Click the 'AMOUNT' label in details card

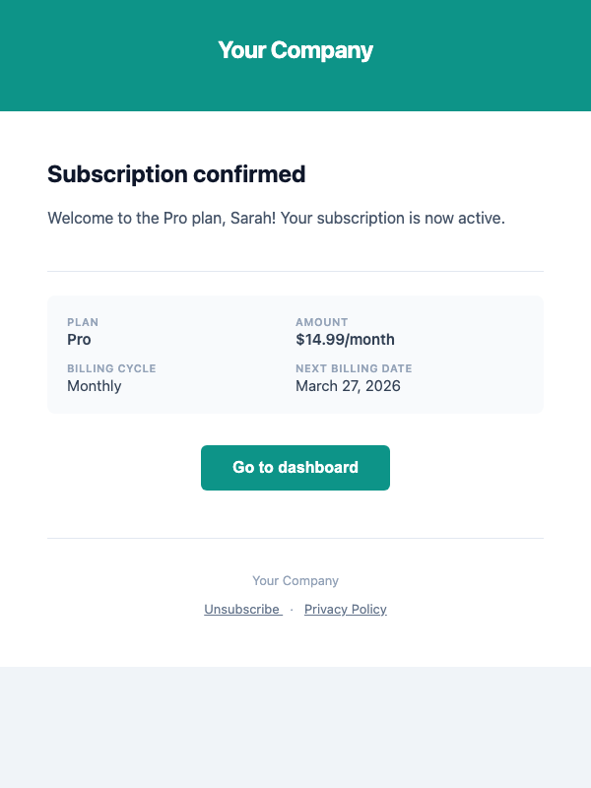pyautogui.click(x=321, y=322)
